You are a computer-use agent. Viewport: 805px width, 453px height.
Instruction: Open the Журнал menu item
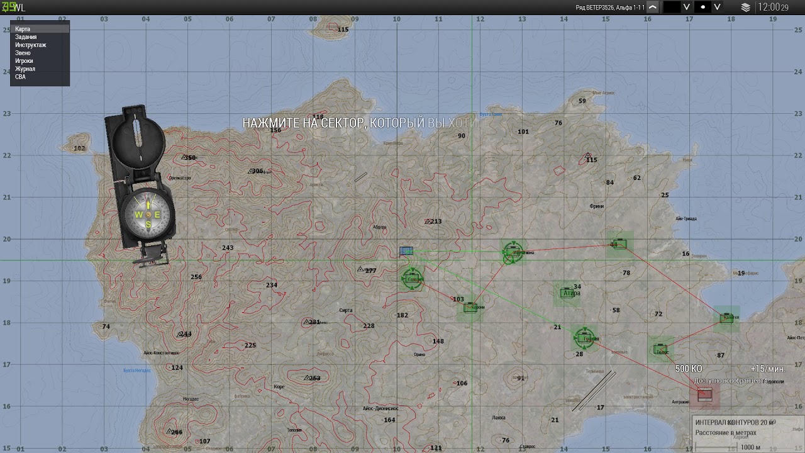[x=40, y=69]
